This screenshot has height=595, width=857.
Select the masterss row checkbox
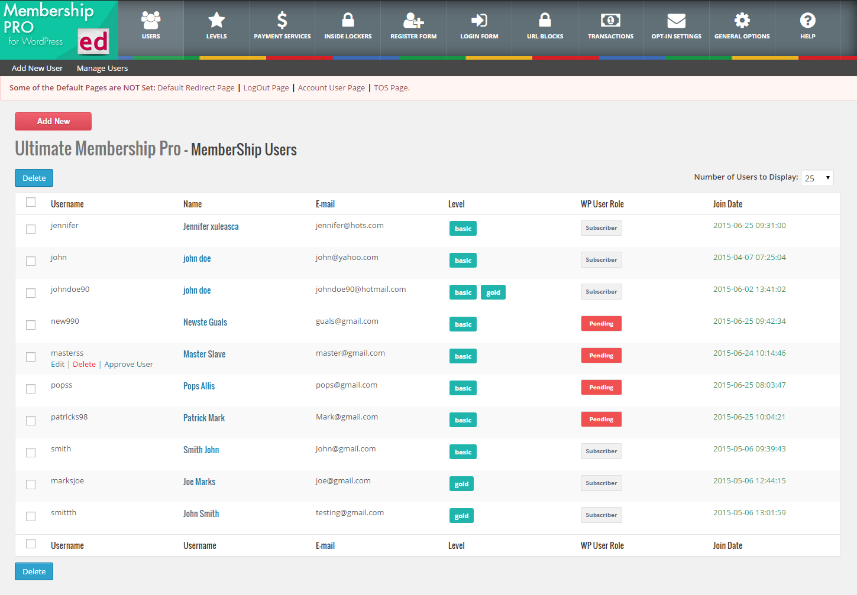[x=31, y=357]
